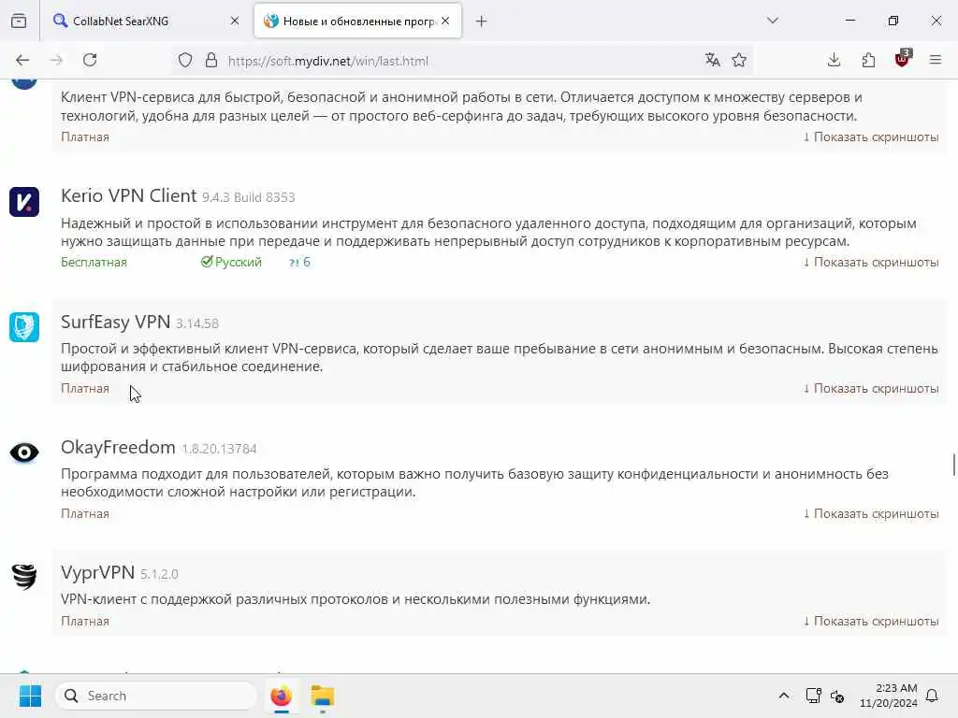958x718 pixels.
Task: Close the CollabNet SearXNG tab
Action: [x=235, y=21]
